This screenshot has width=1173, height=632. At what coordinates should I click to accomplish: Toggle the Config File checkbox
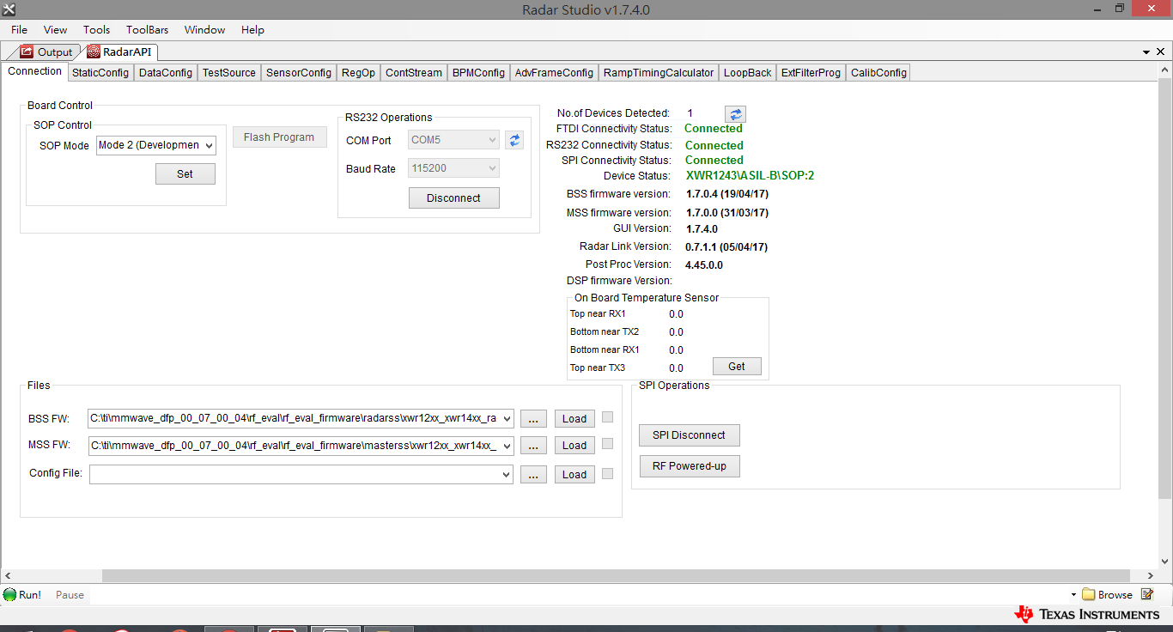[607, 473]
